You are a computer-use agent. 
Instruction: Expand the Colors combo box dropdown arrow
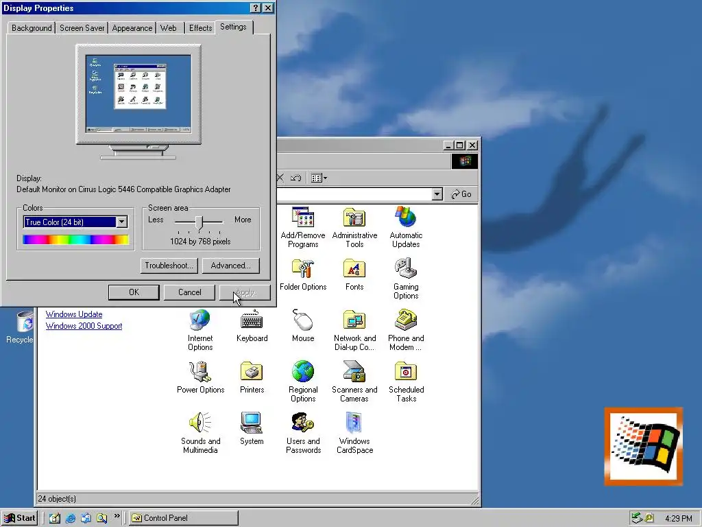[122, 222]
